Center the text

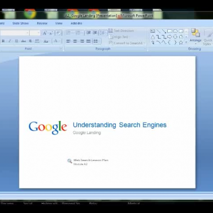tap(75, 41)
